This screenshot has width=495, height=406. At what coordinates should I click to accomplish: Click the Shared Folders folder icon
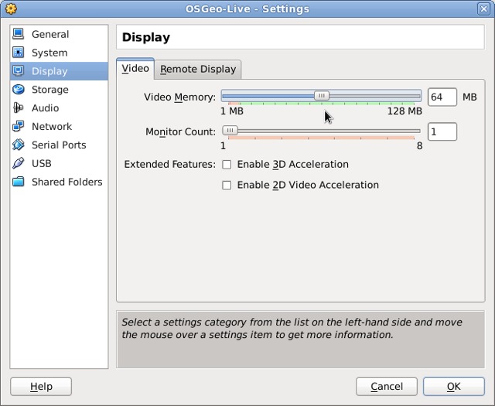[18, 182]
